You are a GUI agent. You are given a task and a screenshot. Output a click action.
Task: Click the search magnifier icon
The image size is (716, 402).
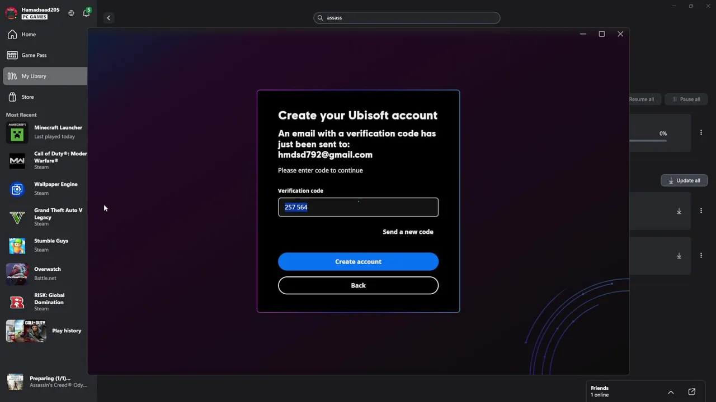pos(321,18)
